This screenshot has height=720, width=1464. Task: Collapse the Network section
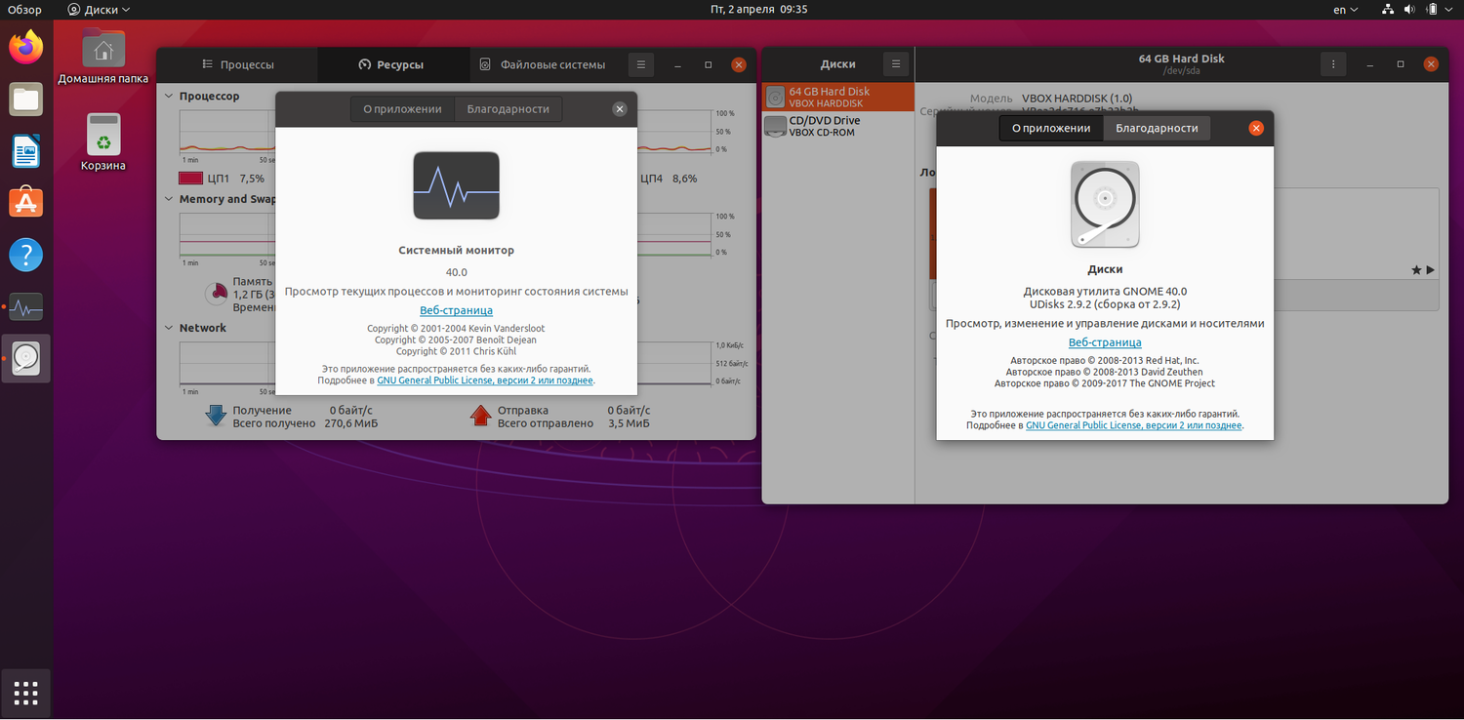168,327
